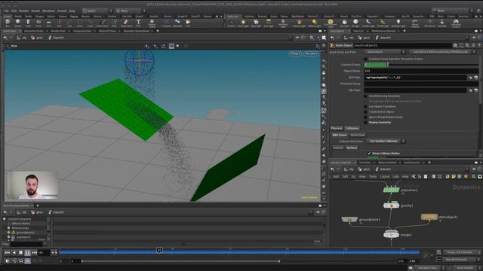The height and width of the screenshot is (271, 483).
Task: Select the Box shelf tool
Action: (x=8, y=23)
